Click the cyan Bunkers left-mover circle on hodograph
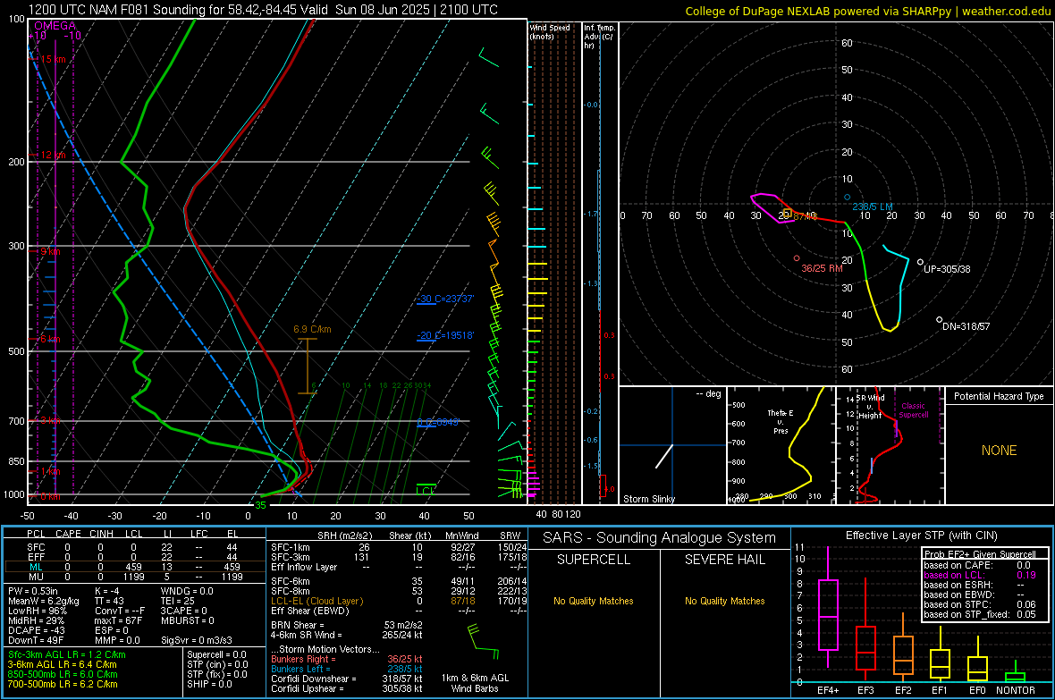 [x=847, y=198]
